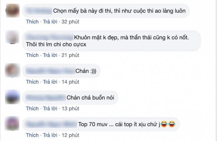Open the 13 phút timestamp
This screenshot has height=141, width=217.
(x=70, y=109)
